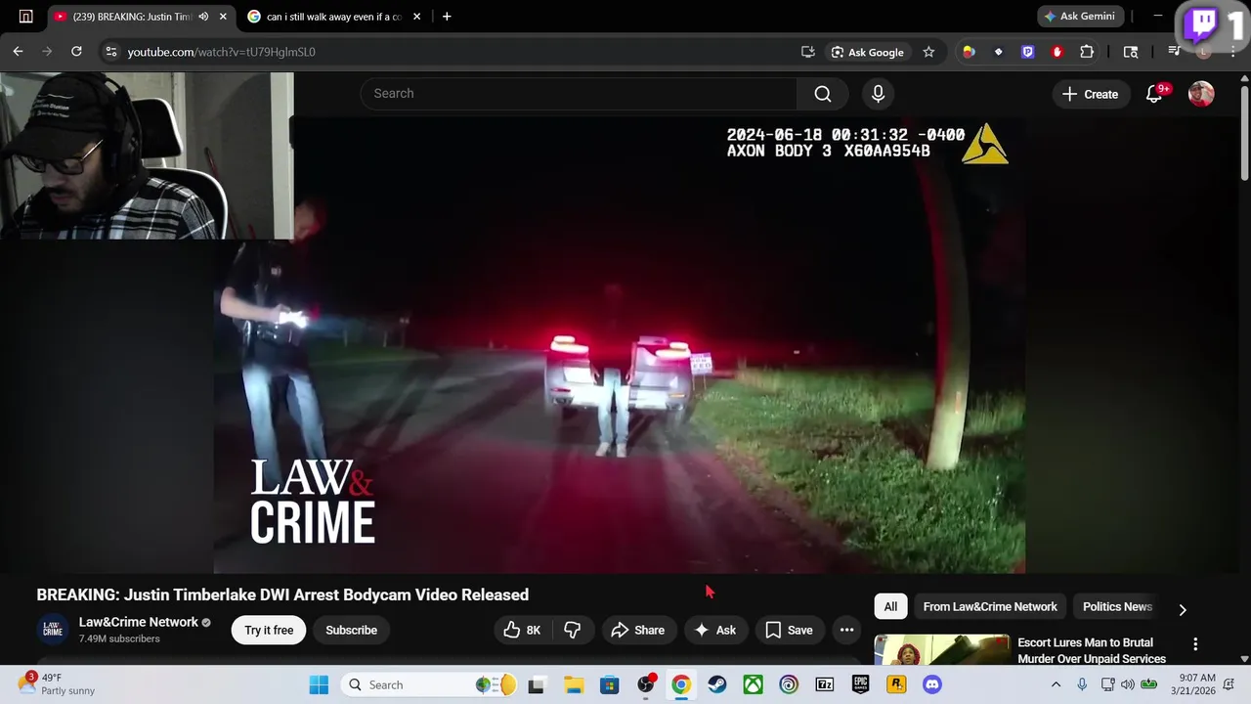Open the Chrome extensions puzzle icon
The height and width of the screenshot is (704, 1251).
pos(1087,52)
